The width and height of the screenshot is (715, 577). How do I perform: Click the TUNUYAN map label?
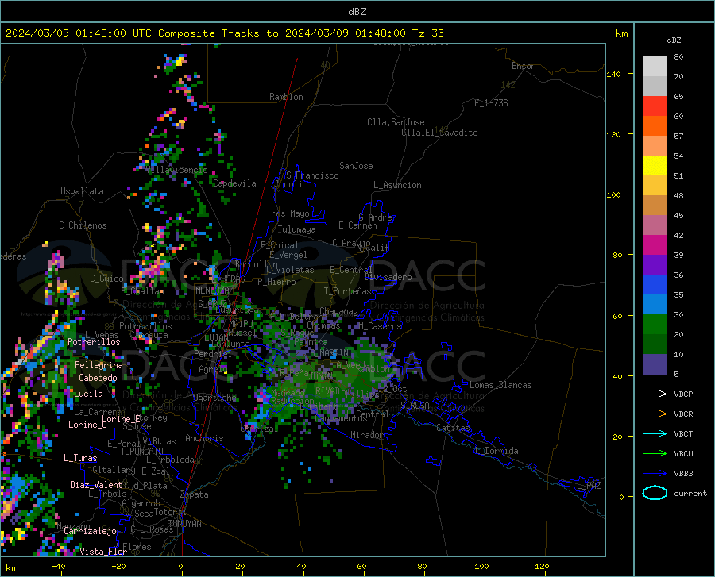pos(184,524)
